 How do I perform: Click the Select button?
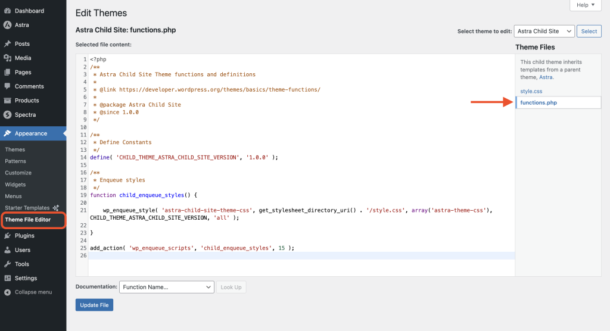tap(589, 31)
